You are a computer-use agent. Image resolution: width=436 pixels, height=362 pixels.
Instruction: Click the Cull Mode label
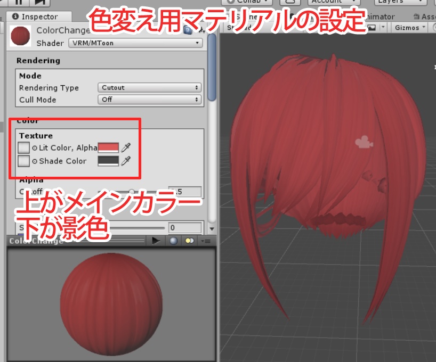(37, 100)
